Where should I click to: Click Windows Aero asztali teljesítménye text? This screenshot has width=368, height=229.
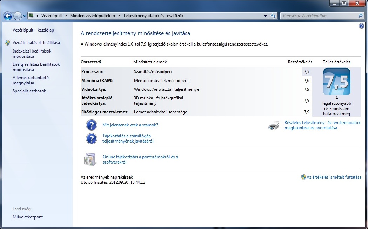coord(166,89)
